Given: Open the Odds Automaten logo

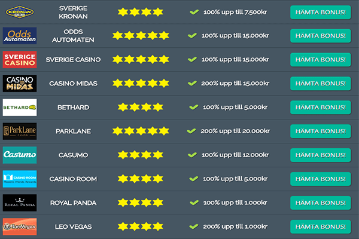Looking at the screenshot, I should [19, 36].
